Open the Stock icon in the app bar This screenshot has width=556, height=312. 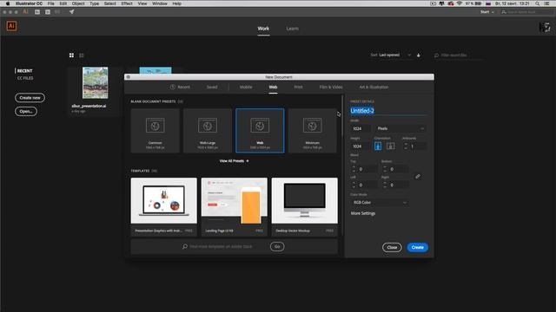48,11
